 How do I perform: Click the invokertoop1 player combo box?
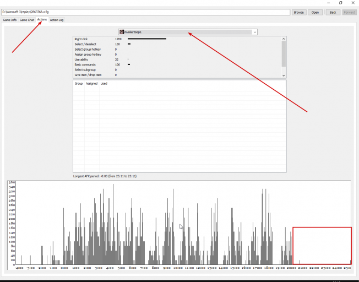tap(188, 32)
